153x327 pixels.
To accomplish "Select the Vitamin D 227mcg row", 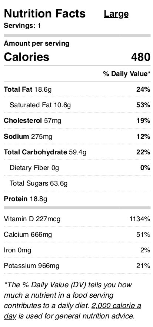I will point(77,219).
